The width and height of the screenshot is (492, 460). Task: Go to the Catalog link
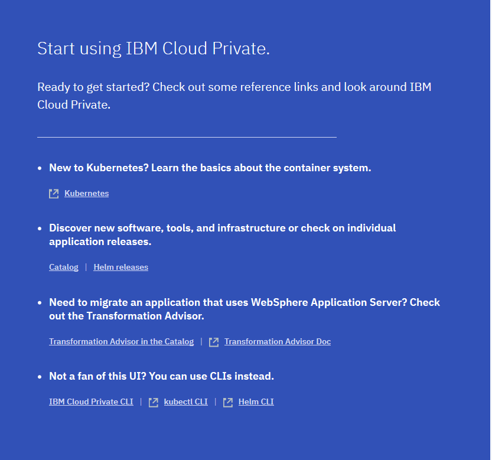(64, 267)
